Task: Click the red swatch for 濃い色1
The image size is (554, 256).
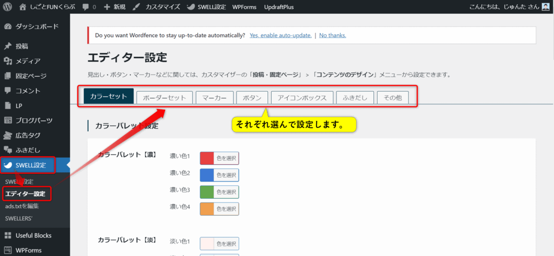Action: point(207,158)
